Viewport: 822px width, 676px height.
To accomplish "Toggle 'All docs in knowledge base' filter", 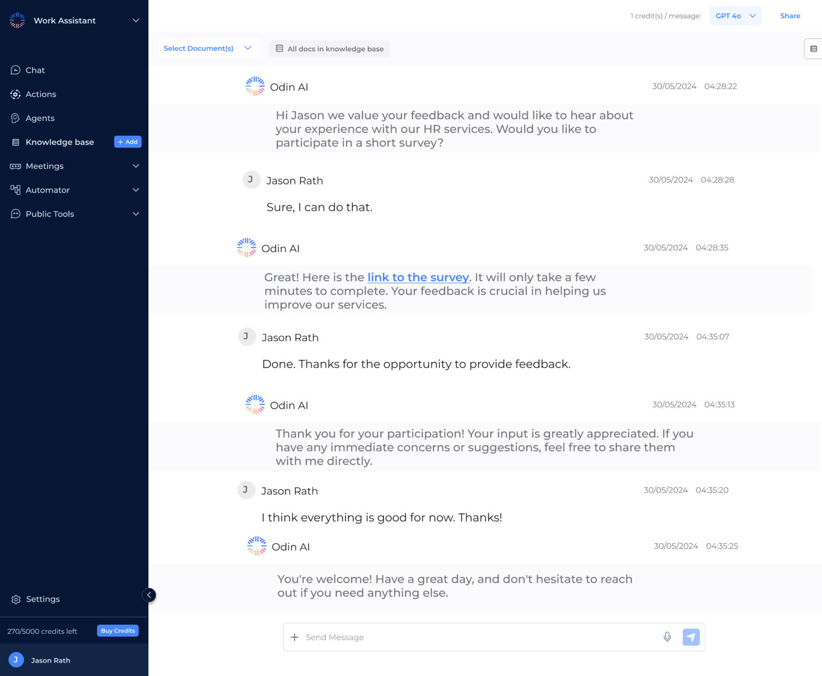I will click(329, 49).
